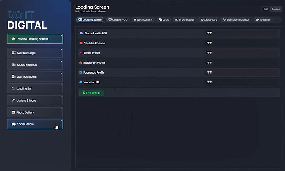Click the icon on Damage Indicator tab

point(225,20)
